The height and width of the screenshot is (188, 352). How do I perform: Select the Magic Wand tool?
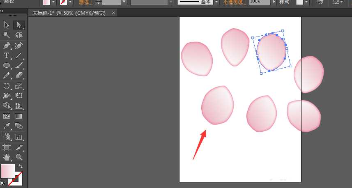(7, 35)
